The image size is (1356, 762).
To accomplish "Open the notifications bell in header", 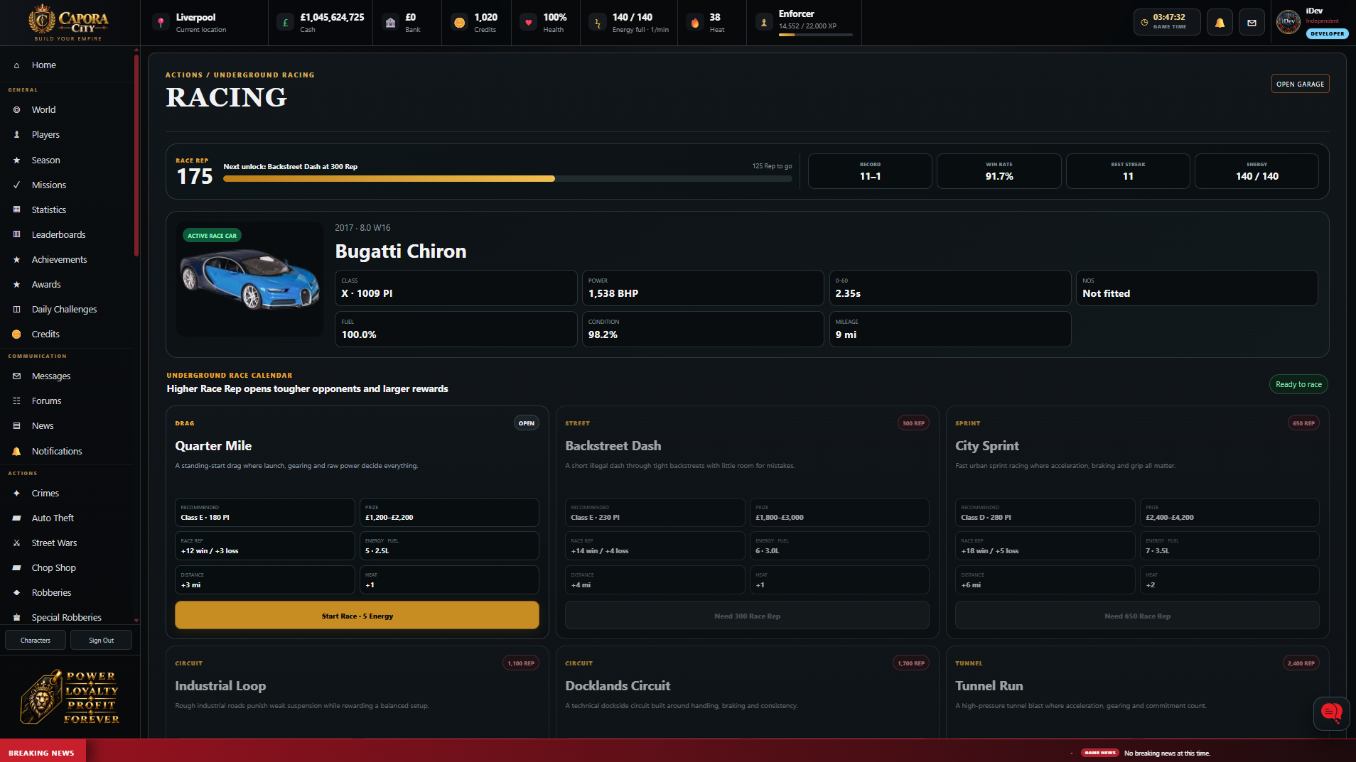I will tap(1220, 23).
